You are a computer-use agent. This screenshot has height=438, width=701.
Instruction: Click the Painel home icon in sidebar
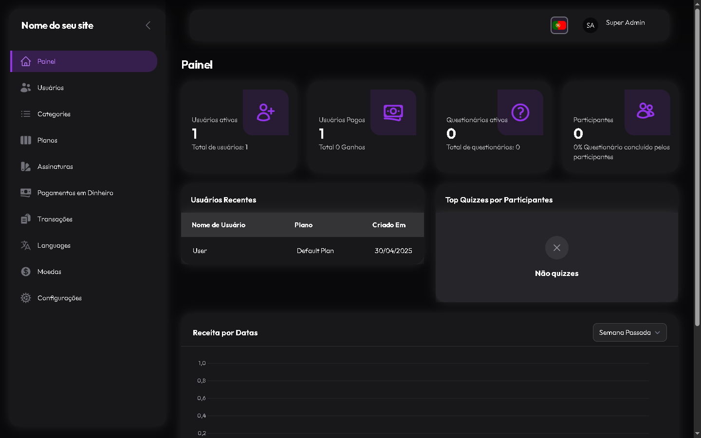click(x=26, y=61)
